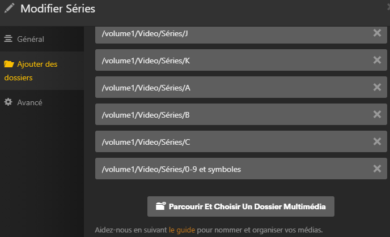Viewport: 390px width, 237px height.
Task: Remove the /volume1/Video/Séries/J folder
Action: click(377, 33)
